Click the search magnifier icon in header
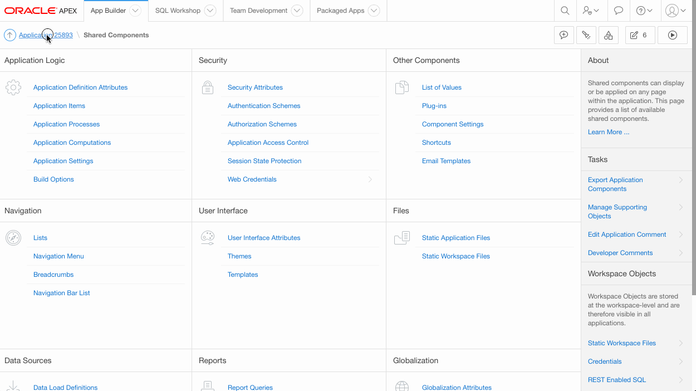 565,11
